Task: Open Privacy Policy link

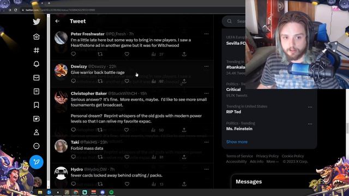Action: (x=267, y=156)
